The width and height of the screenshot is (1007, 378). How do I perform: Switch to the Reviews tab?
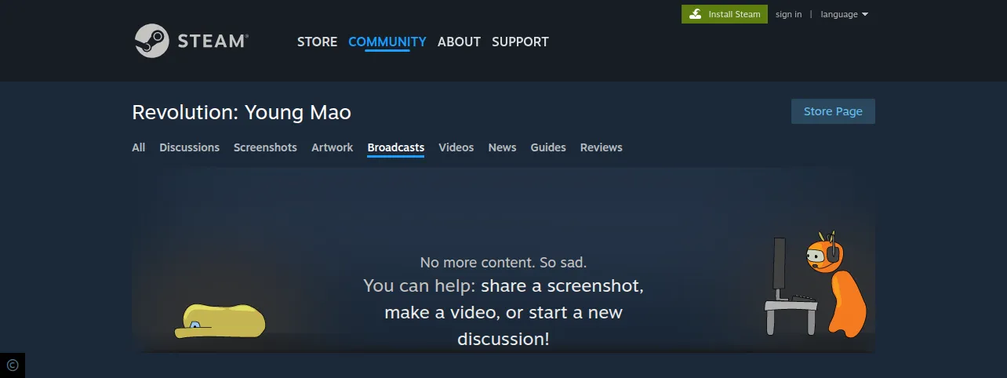click(x=602, y=147)
